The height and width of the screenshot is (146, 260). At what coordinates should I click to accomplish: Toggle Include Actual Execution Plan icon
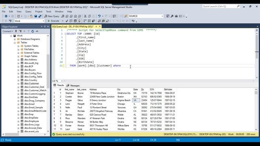(x=85, y=21)
